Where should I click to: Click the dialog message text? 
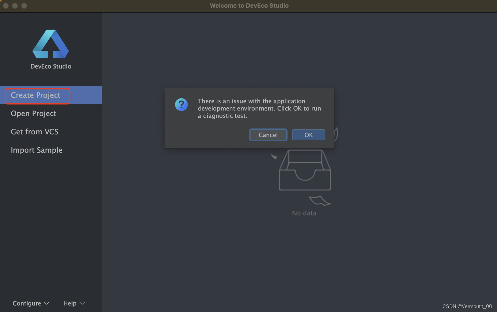tap(259, 109)
